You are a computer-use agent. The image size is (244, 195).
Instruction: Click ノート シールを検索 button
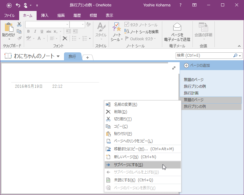[x=142, y=32]
